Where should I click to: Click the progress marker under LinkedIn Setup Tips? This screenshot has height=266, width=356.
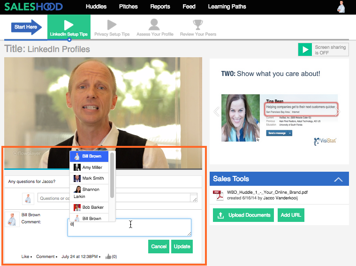coord(69,39)
